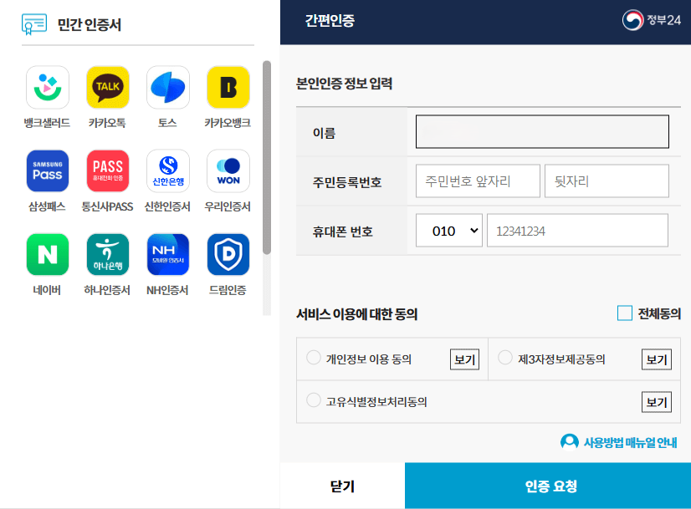Click the 이름 name input field
The width and height of the screenshot is (691, 509).
coord(542,132)
